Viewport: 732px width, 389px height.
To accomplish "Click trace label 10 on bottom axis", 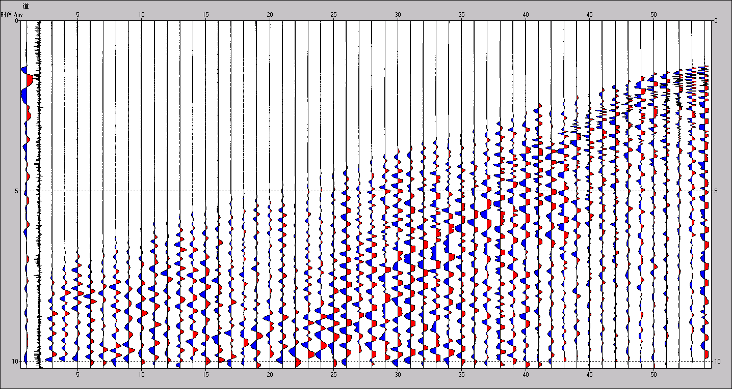I will click(x=141, y=375).
